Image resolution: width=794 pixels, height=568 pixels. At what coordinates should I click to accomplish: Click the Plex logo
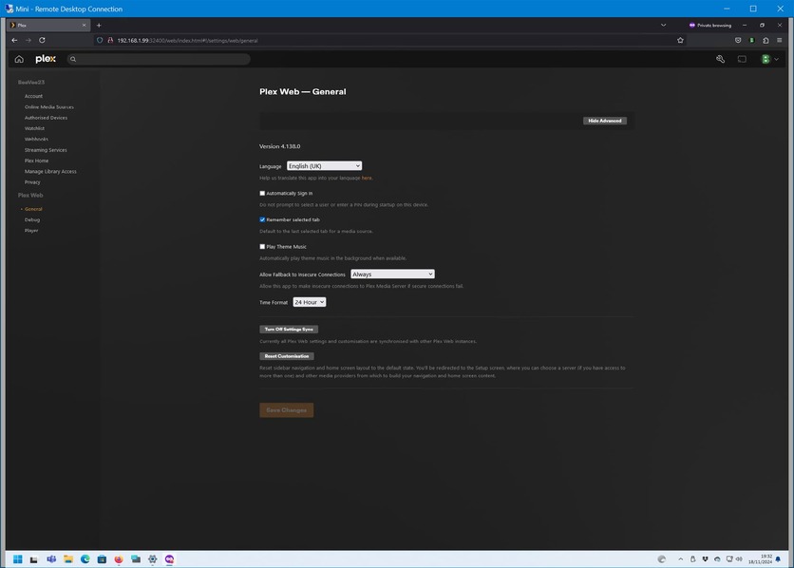tap(46, 59)
